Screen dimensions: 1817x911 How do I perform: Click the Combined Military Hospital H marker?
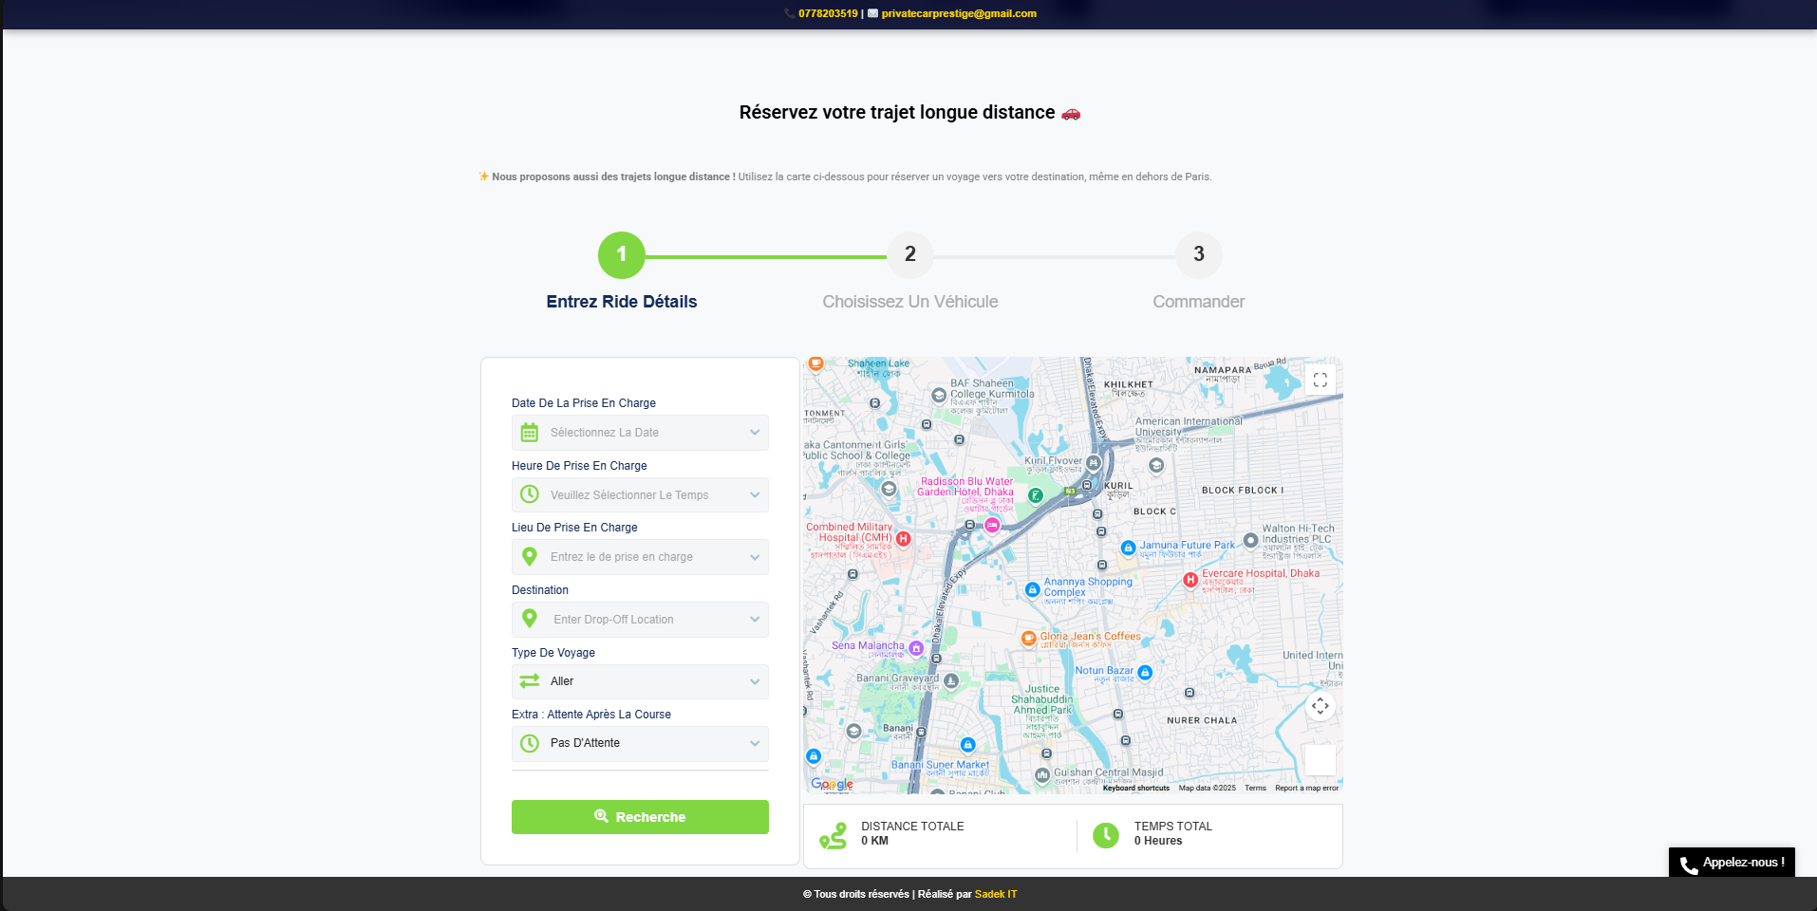click(x=904, y=538)
